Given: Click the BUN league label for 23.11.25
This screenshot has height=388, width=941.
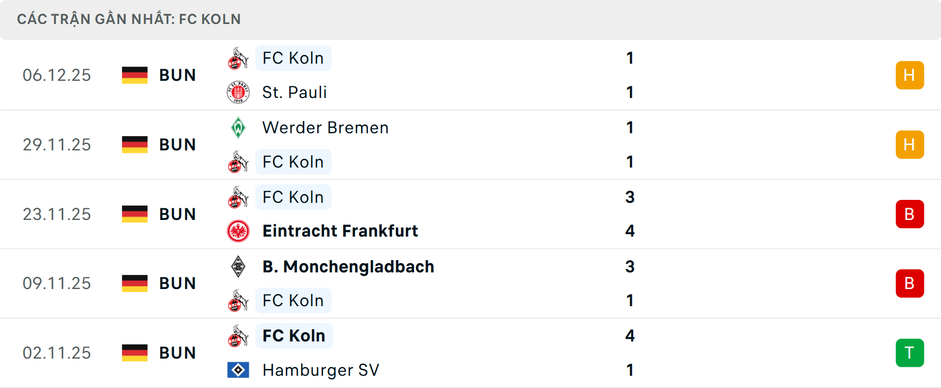Looking at the screenshot, I should (177, 214).
